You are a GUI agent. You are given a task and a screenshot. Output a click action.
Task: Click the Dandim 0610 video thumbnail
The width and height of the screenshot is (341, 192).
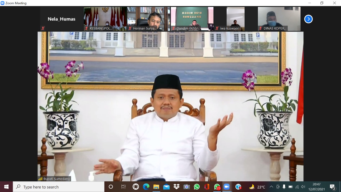coord(192,19)
